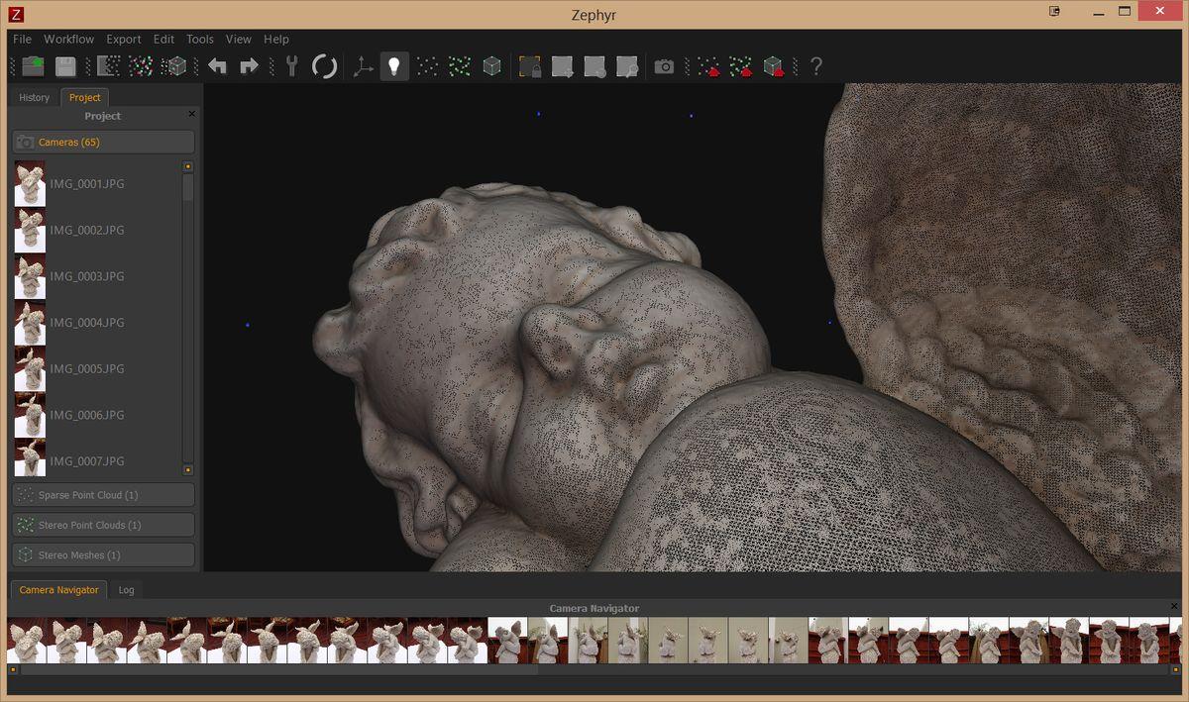Screen dimensions: 1189x702
Task: Click the export mesh cube icon
Action: coord(773,66)
